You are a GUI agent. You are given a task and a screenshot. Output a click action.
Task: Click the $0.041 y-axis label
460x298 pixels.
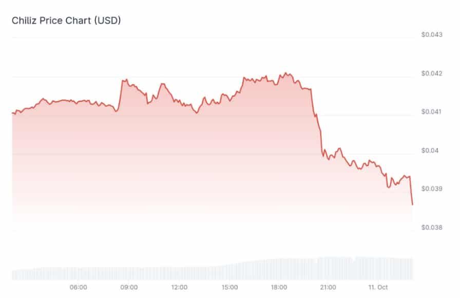(x=432, y=112)
